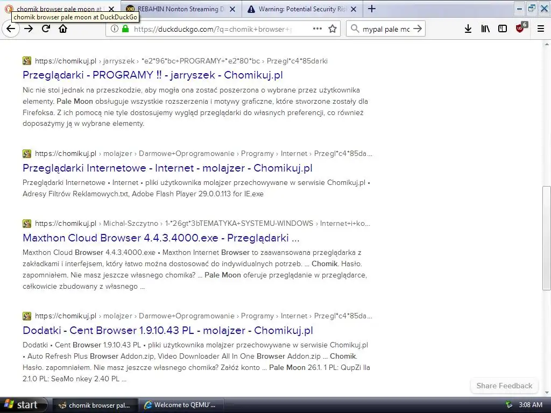
Task: Select chomik browser pal... taskbar button
Action: [94, 405]
